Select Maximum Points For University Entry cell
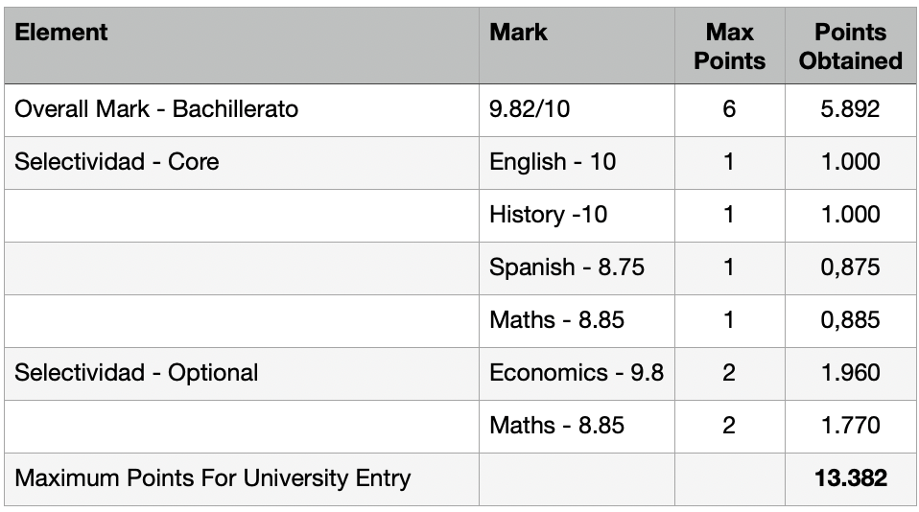919x512 pixels. 242,478
